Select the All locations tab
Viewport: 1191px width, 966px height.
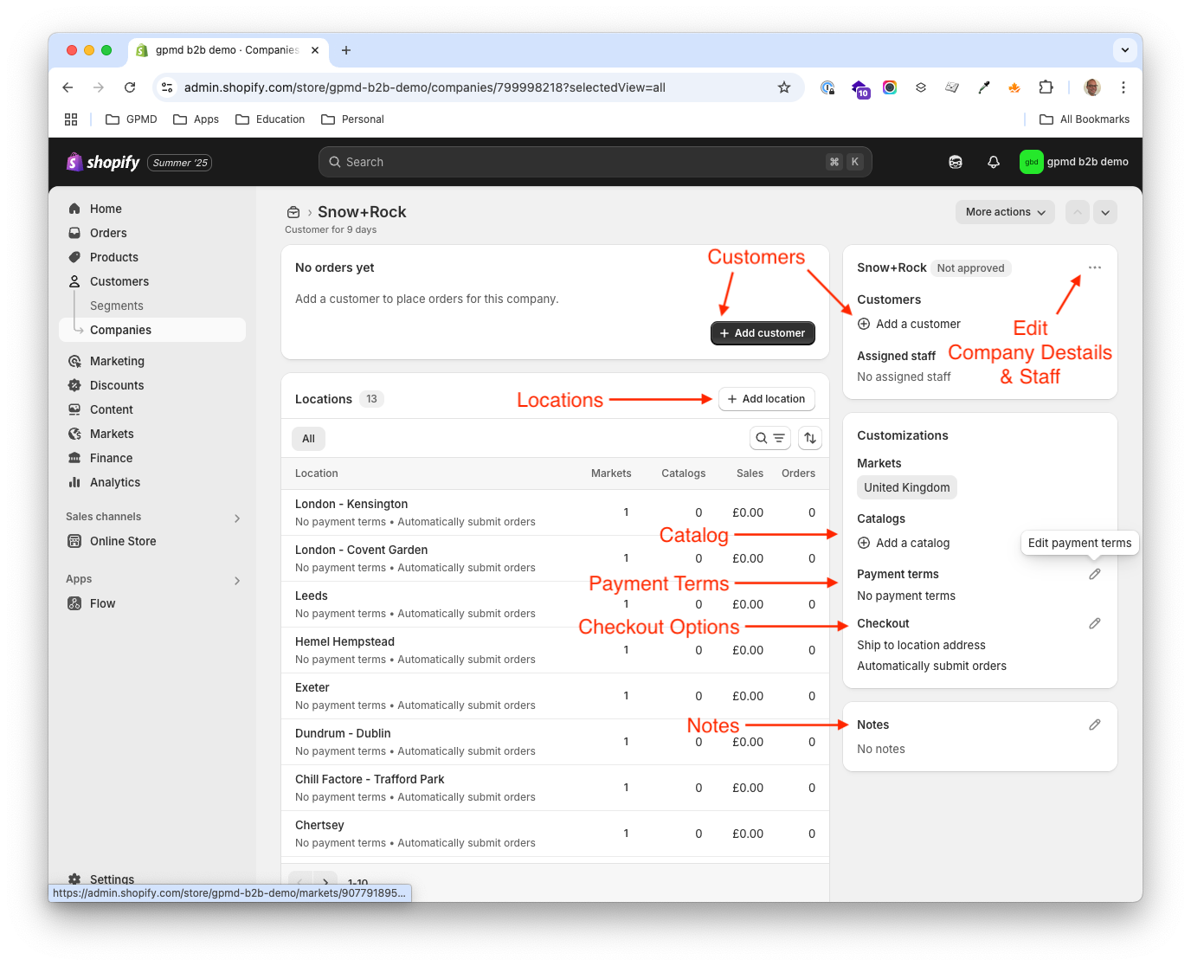[x=308, y=439]
